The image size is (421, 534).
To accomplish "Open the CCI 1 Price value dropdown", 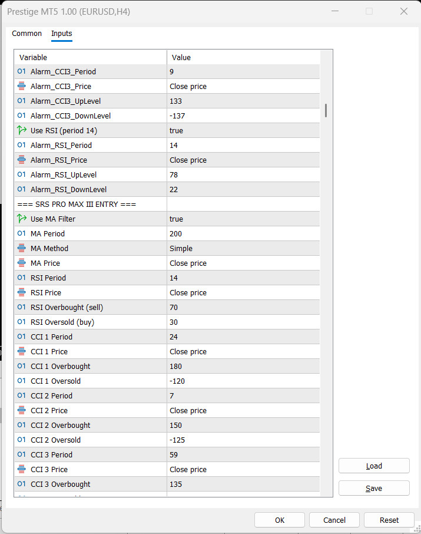I will [x=243, y=351].
